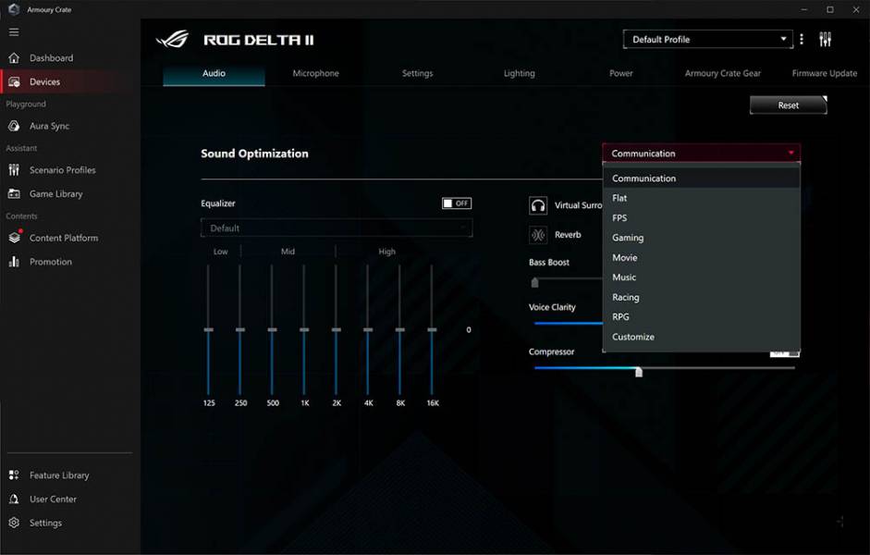Click the Promotion chart icon
The height and width of the screenshot is (555, 870).
[x=15, y=262]
